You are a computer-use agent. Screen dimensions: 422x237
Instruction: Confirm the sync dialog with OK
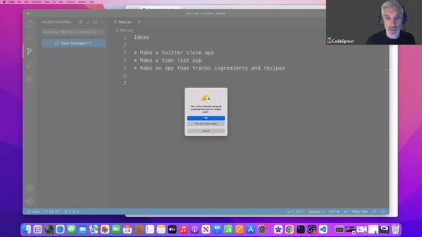point(206,118)
